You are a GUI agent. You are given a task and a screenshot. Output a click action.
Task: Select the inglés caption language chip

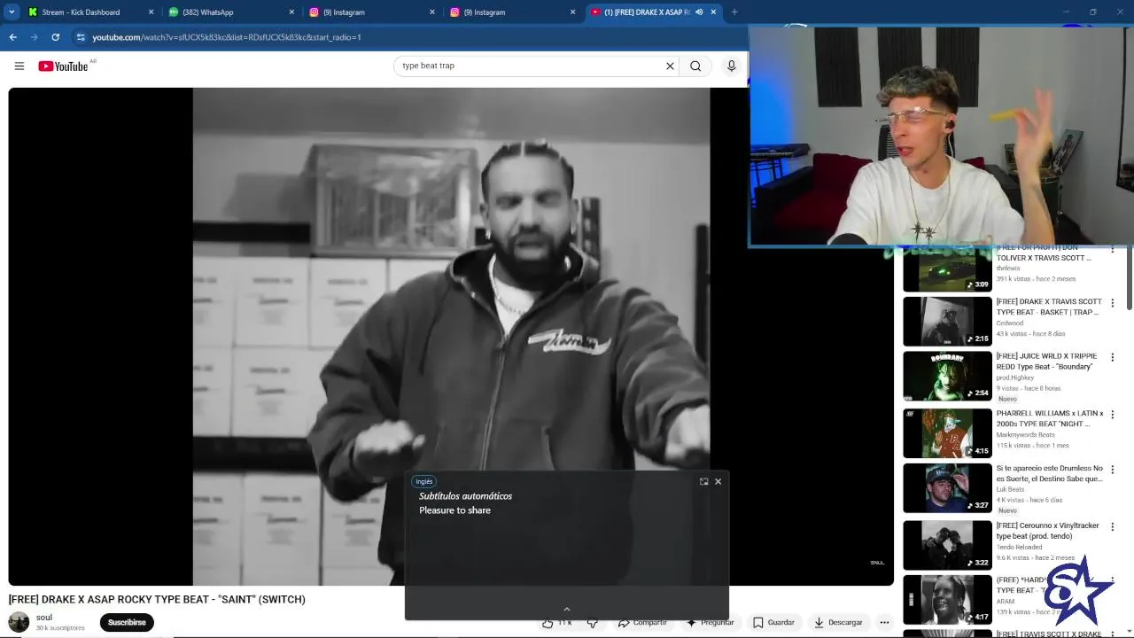pyautogui.click(x=424, y=481)
